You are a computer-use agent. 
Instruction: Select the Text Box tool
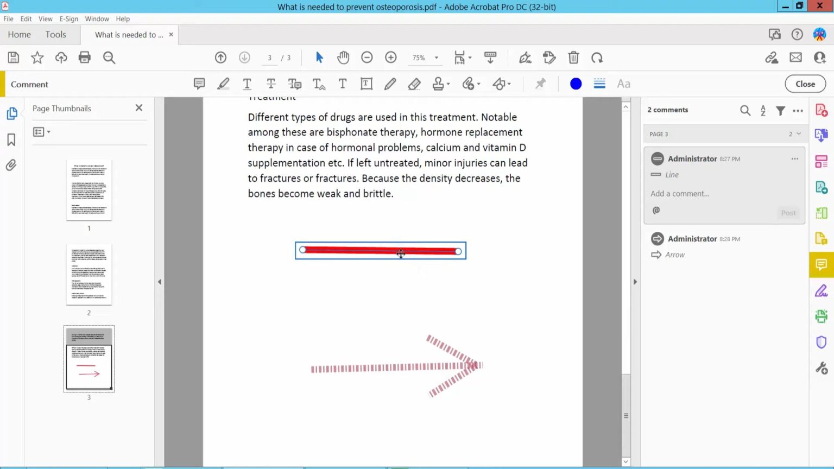[x=366, y=84]
